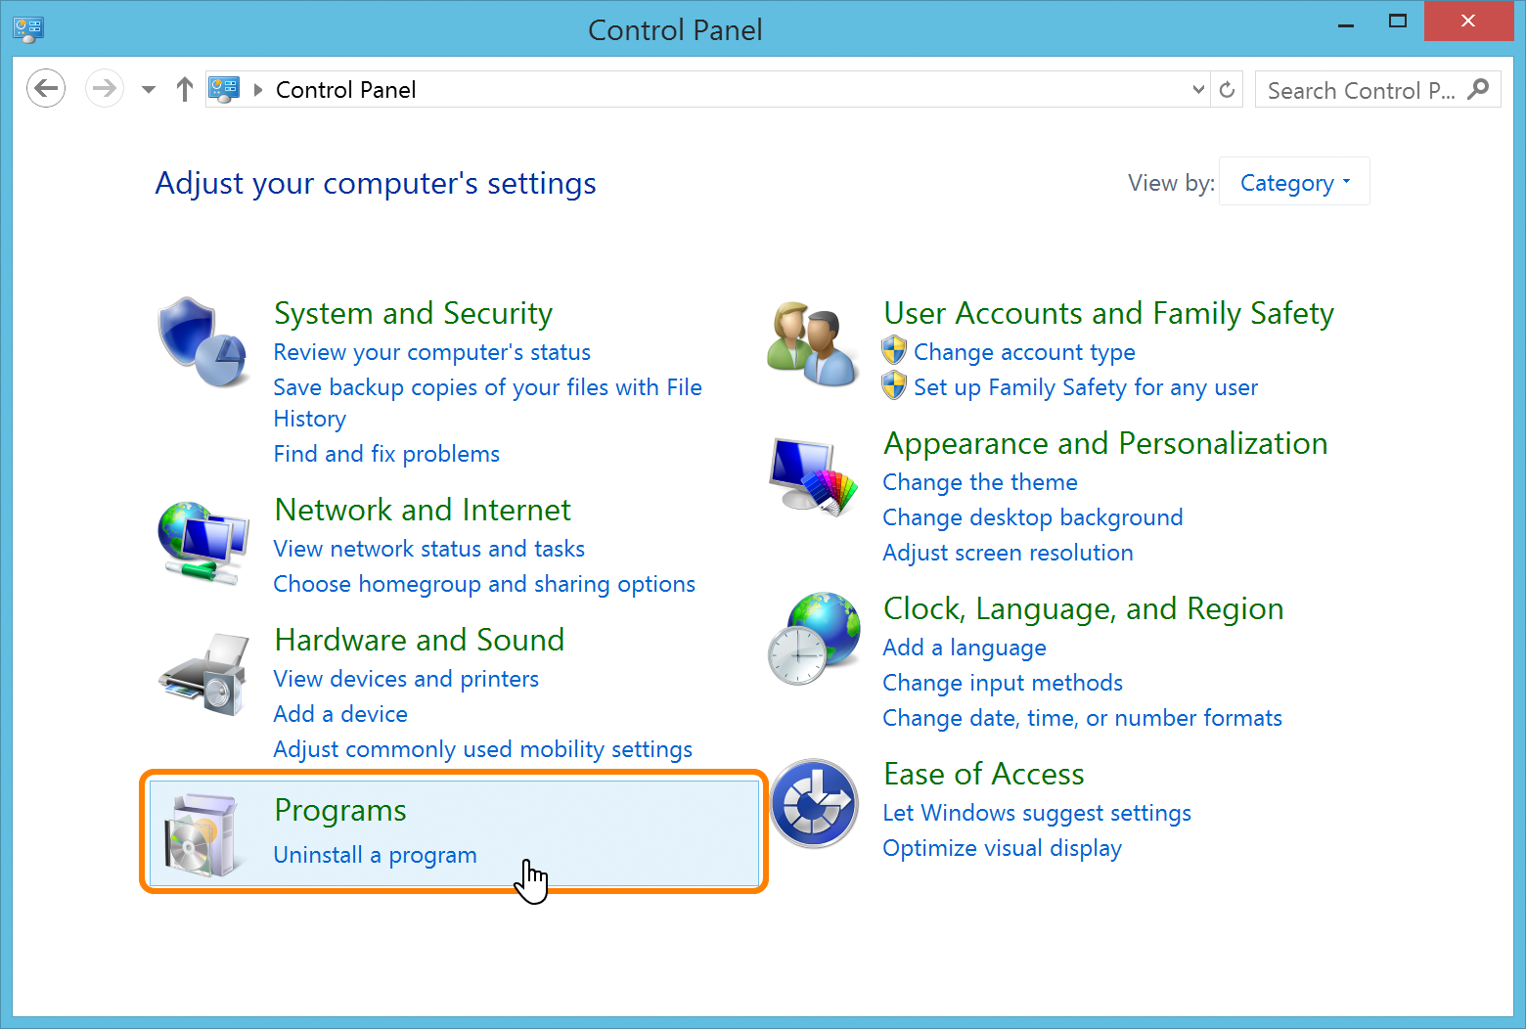Open the View by Category dropdown

point(1294,183)
